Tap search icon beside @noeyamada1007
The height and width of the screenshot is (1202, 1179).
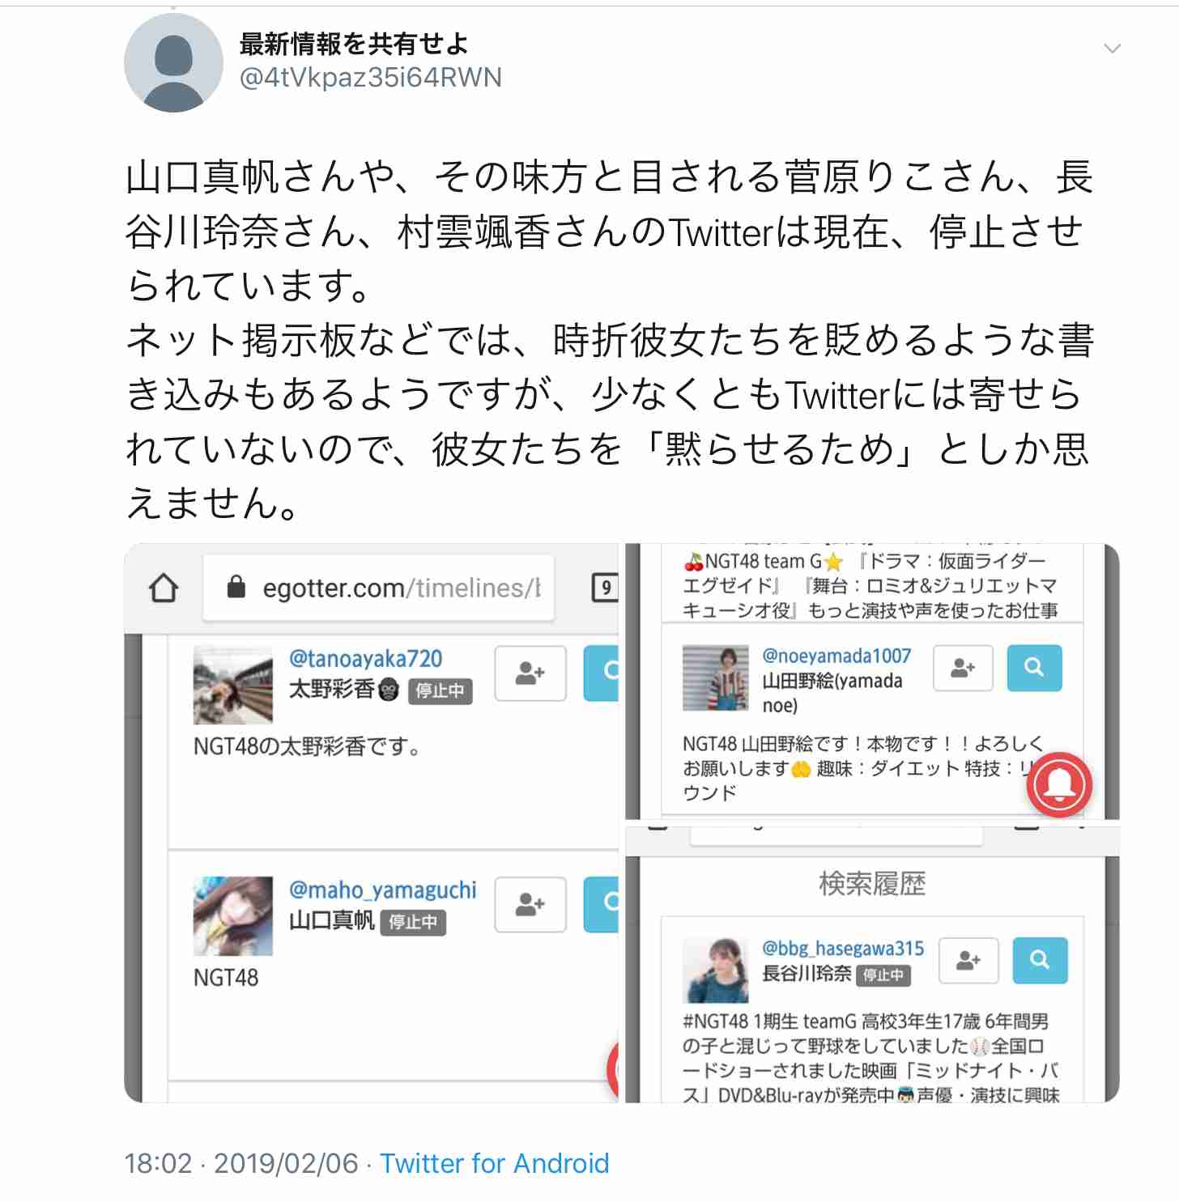click(x=1034, y=668)
